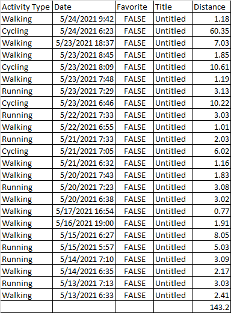231x313 pixels.
Task: Select the date cell 5/24/2021 9:42
Action: click(84, 19)
